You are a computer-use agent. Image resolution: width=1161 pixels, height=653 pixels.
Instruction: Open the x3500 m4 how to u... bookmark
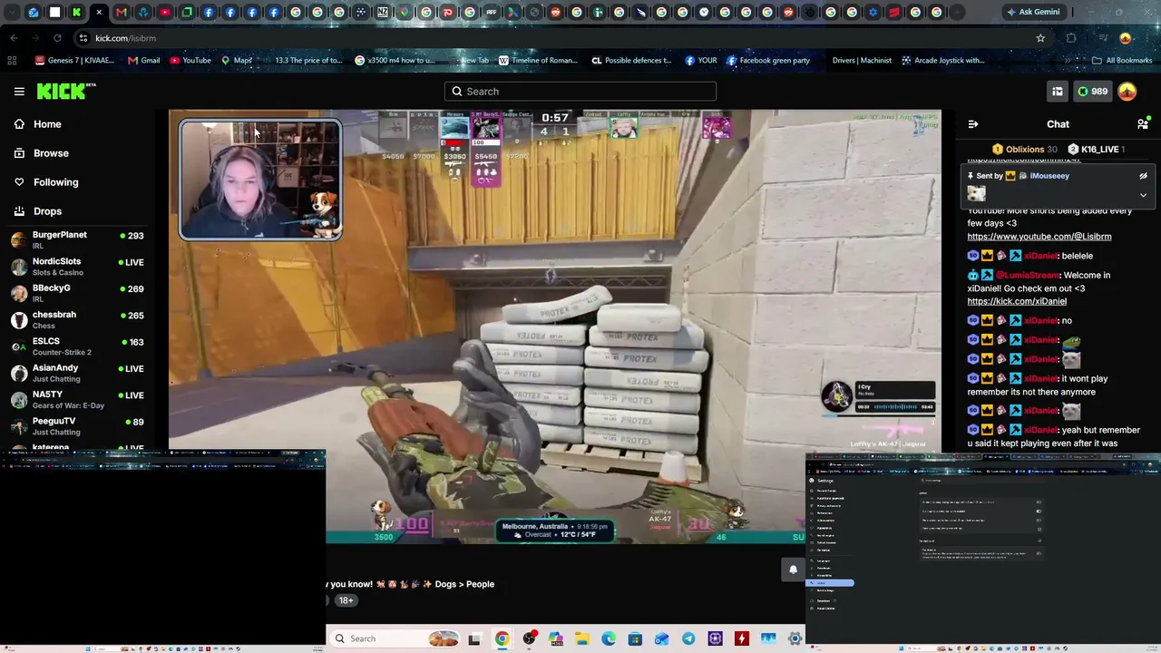[395, 61]
